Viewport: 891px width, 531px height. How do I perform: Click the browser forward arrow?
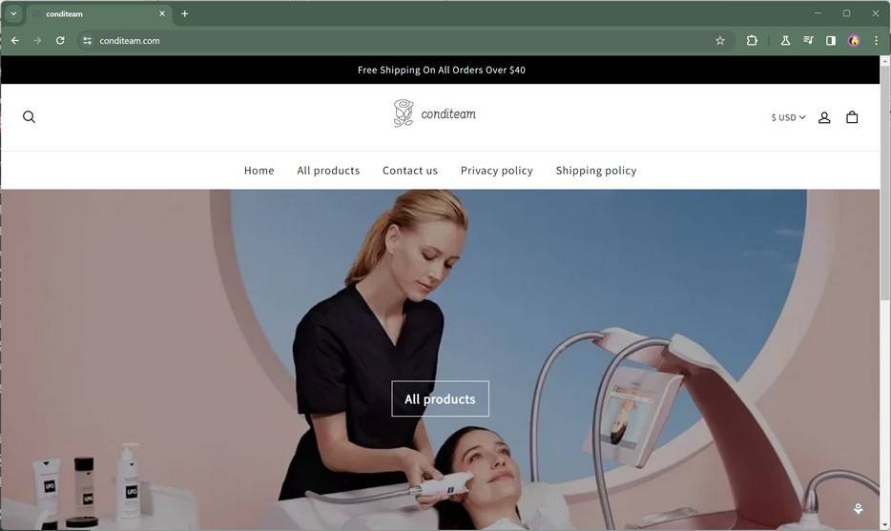click(37, 40)
